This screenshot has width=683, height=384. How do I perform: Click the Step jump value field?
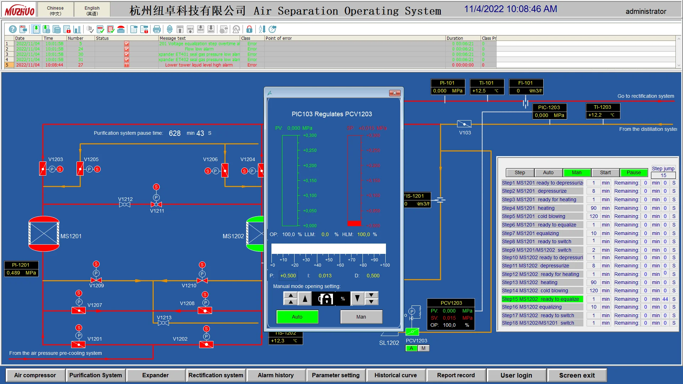coord(663,175)
